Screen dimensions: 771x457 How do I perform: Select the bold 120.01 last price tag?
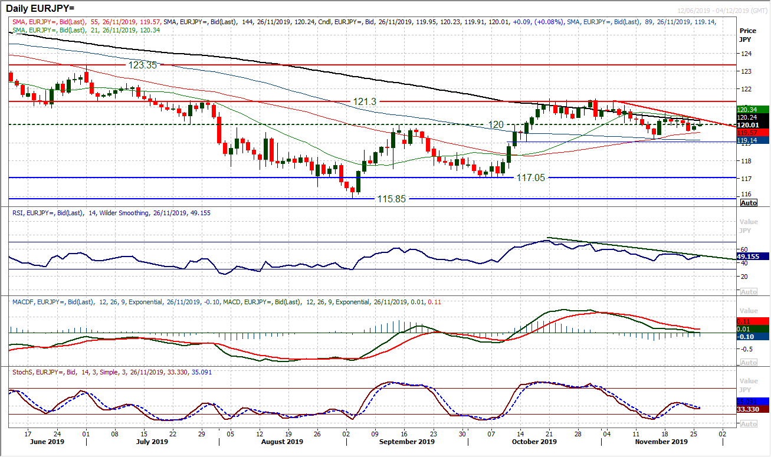click(752, 124)
